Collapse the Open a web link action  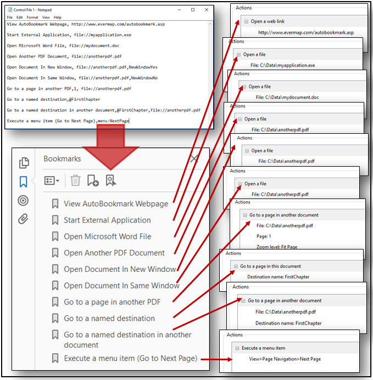coord(246,21)
